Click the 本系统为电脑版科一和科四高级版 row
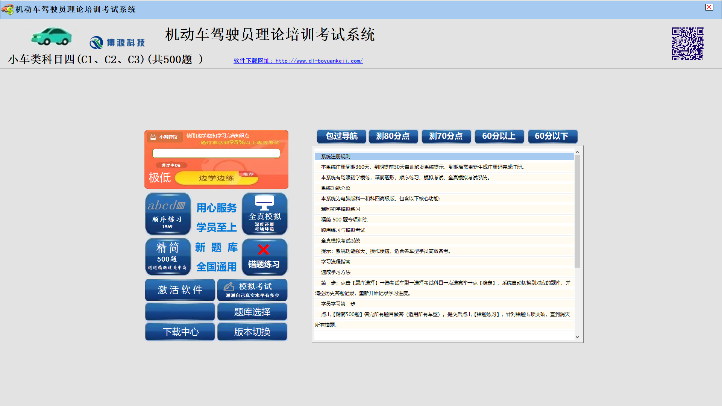722x406 pixels. [x=444, y=198]
